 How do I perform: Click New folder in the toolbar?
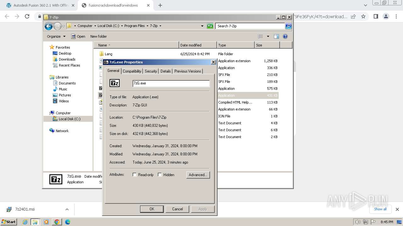pos(99,36)
